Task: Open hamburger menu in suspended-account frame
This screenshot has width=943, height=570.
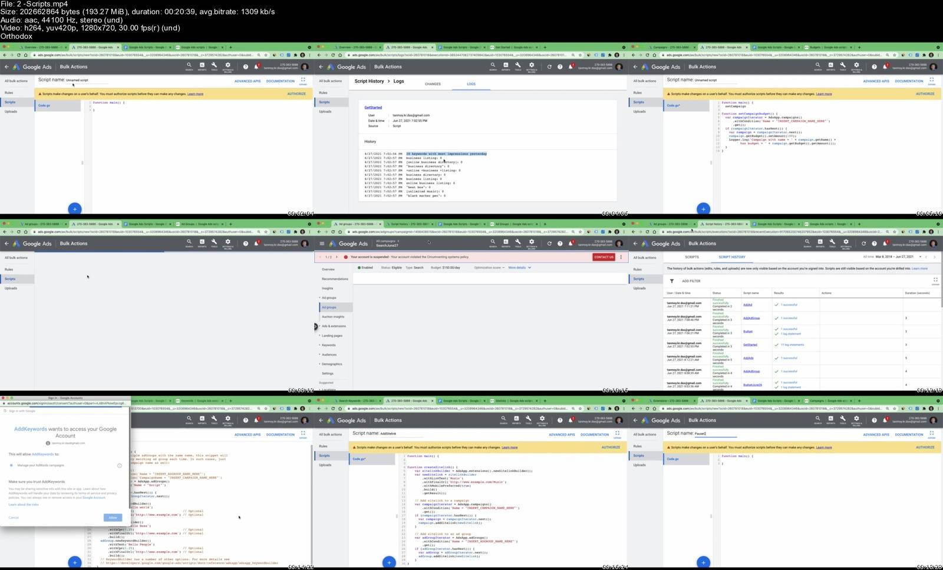Action: (322, 243)
